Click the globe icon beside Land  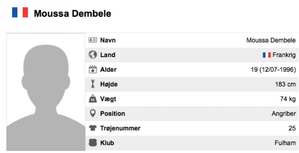[x=93, y=55]
